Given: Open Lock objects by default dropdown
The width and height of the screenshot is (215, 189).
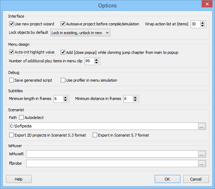Looking at the screenshot, I should click(80, 33).
